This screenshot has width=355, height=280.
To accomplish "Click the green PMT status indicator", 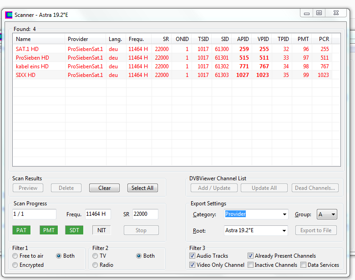I will click(49, 230).
